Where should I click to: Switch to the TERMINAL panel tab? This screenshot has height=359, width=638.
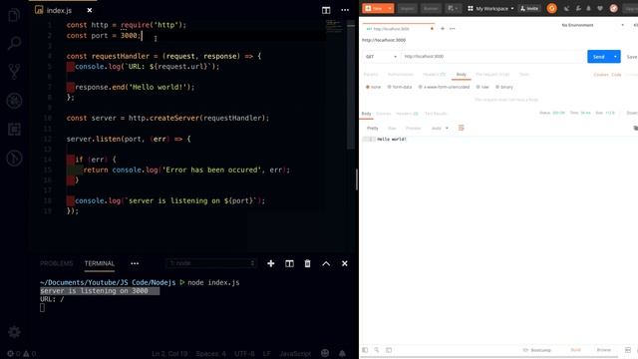(x=100, y=263)
